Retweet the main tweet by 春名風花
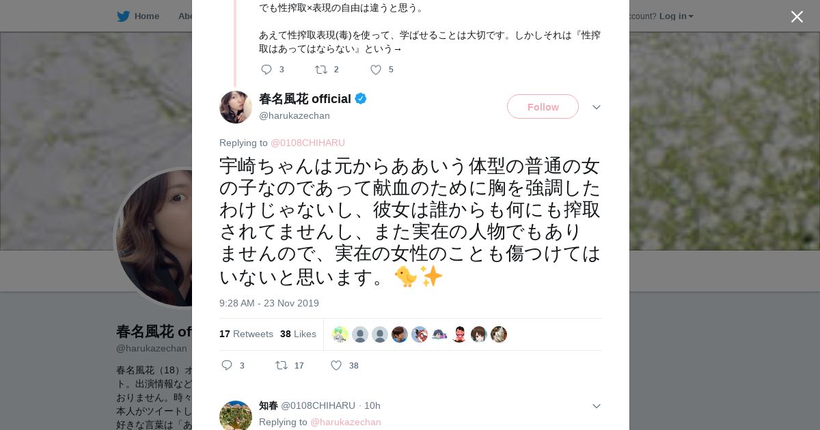Image resolution: width=820 pixels, height=430 pixels. tap(282, 366)
